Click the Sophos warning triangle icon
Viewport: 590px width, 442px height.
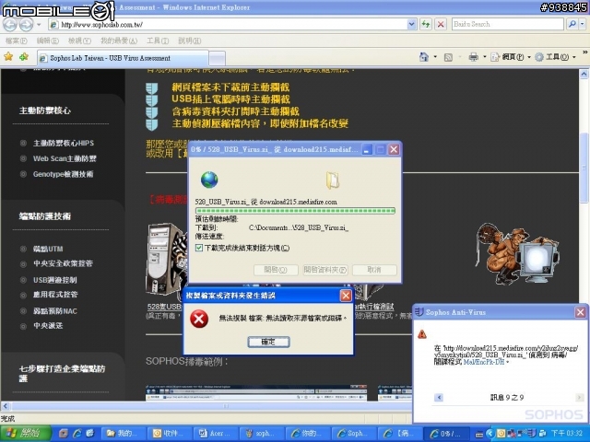click(x=422, y=333)
